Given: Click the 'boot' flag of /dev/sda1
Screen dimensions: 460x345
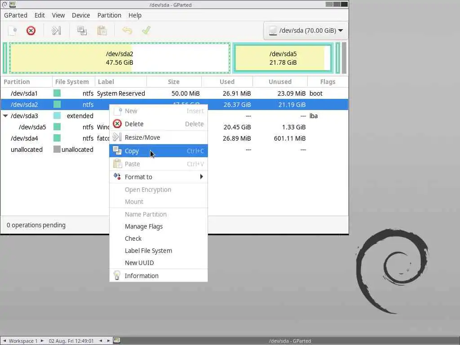Looking at the screenshot, I should coord(316,93).
